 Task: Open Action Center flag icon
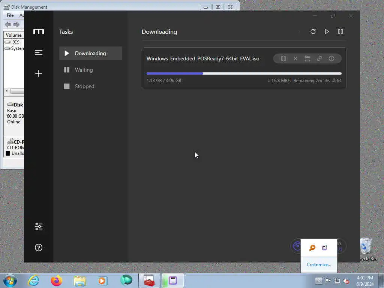point(328,280)
